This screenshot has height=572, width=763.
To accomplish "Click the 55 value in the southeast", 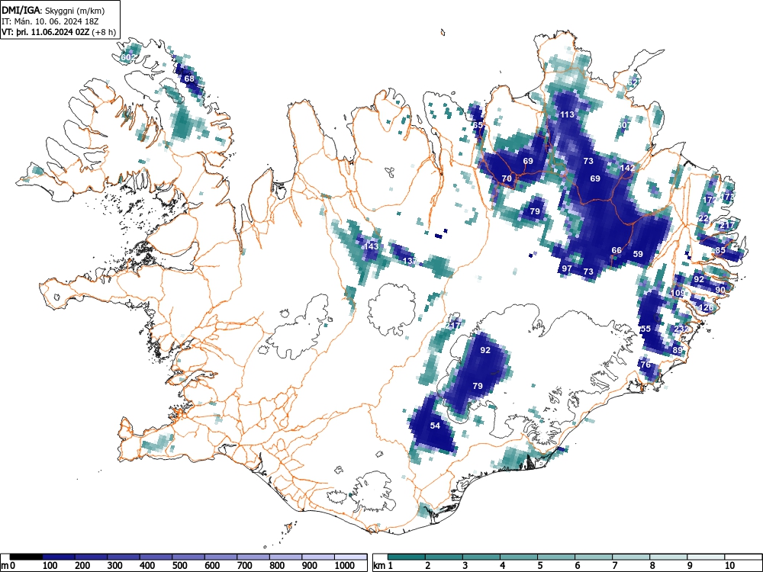I will pos(645,328).
